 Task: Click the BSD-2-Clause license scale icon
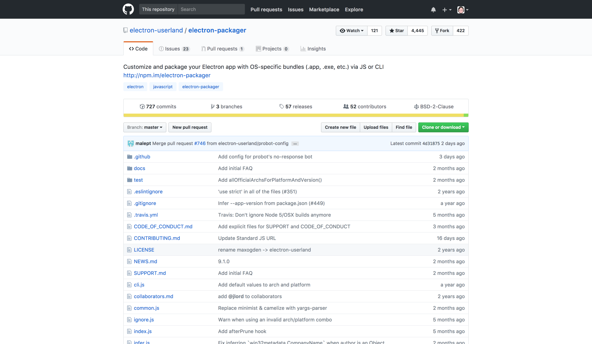(416, 107)
